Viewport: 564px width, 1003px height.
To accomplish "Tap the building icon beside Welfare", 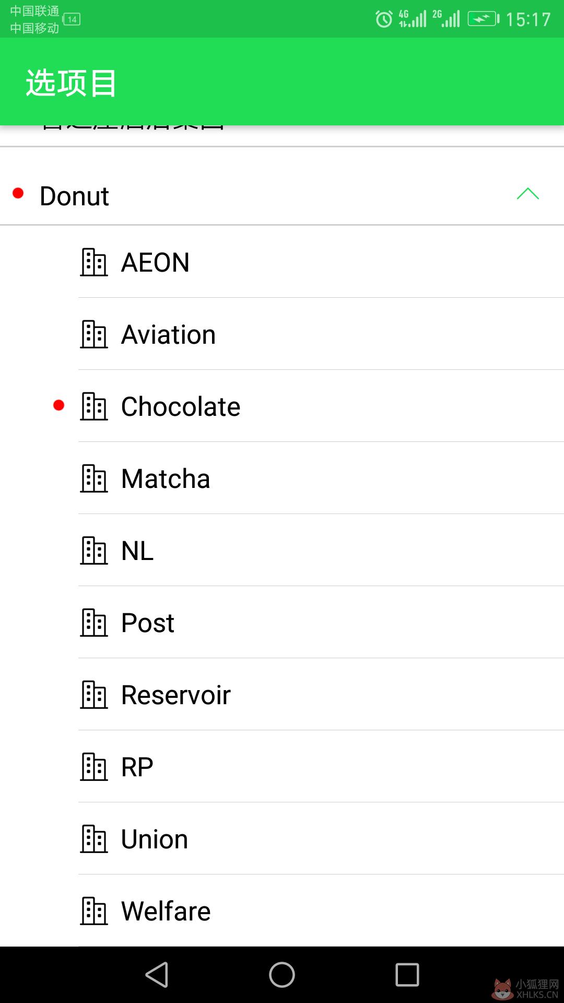I will click(94, 911).
